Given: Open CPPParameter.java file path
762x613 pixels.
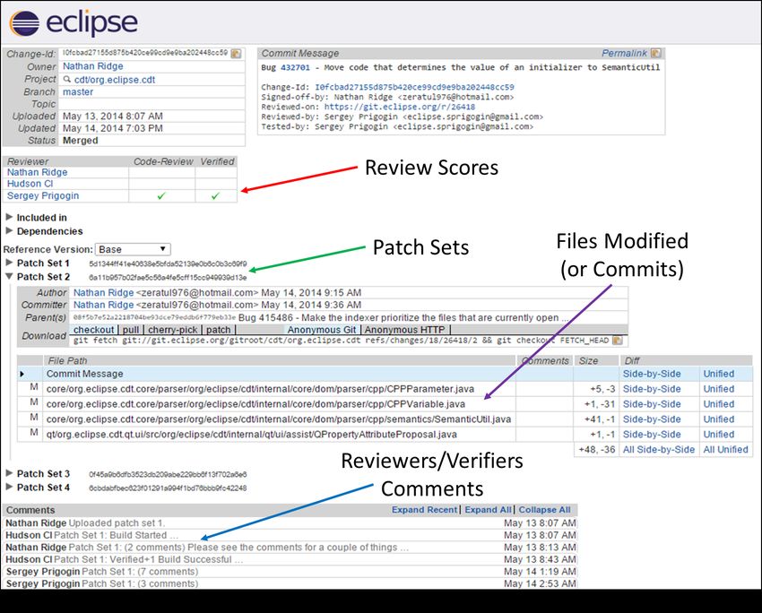Looking at the screenshot, I should (x=260, y=389).
